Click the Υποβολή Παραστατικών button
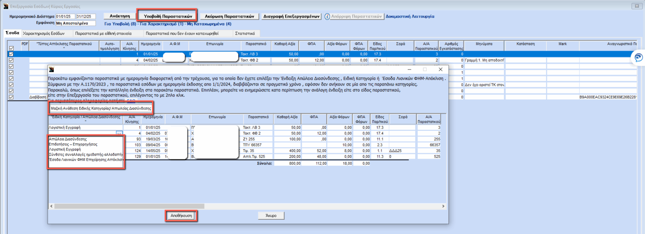The height and width of the screenshot is (234, 645). click(168, 16)
